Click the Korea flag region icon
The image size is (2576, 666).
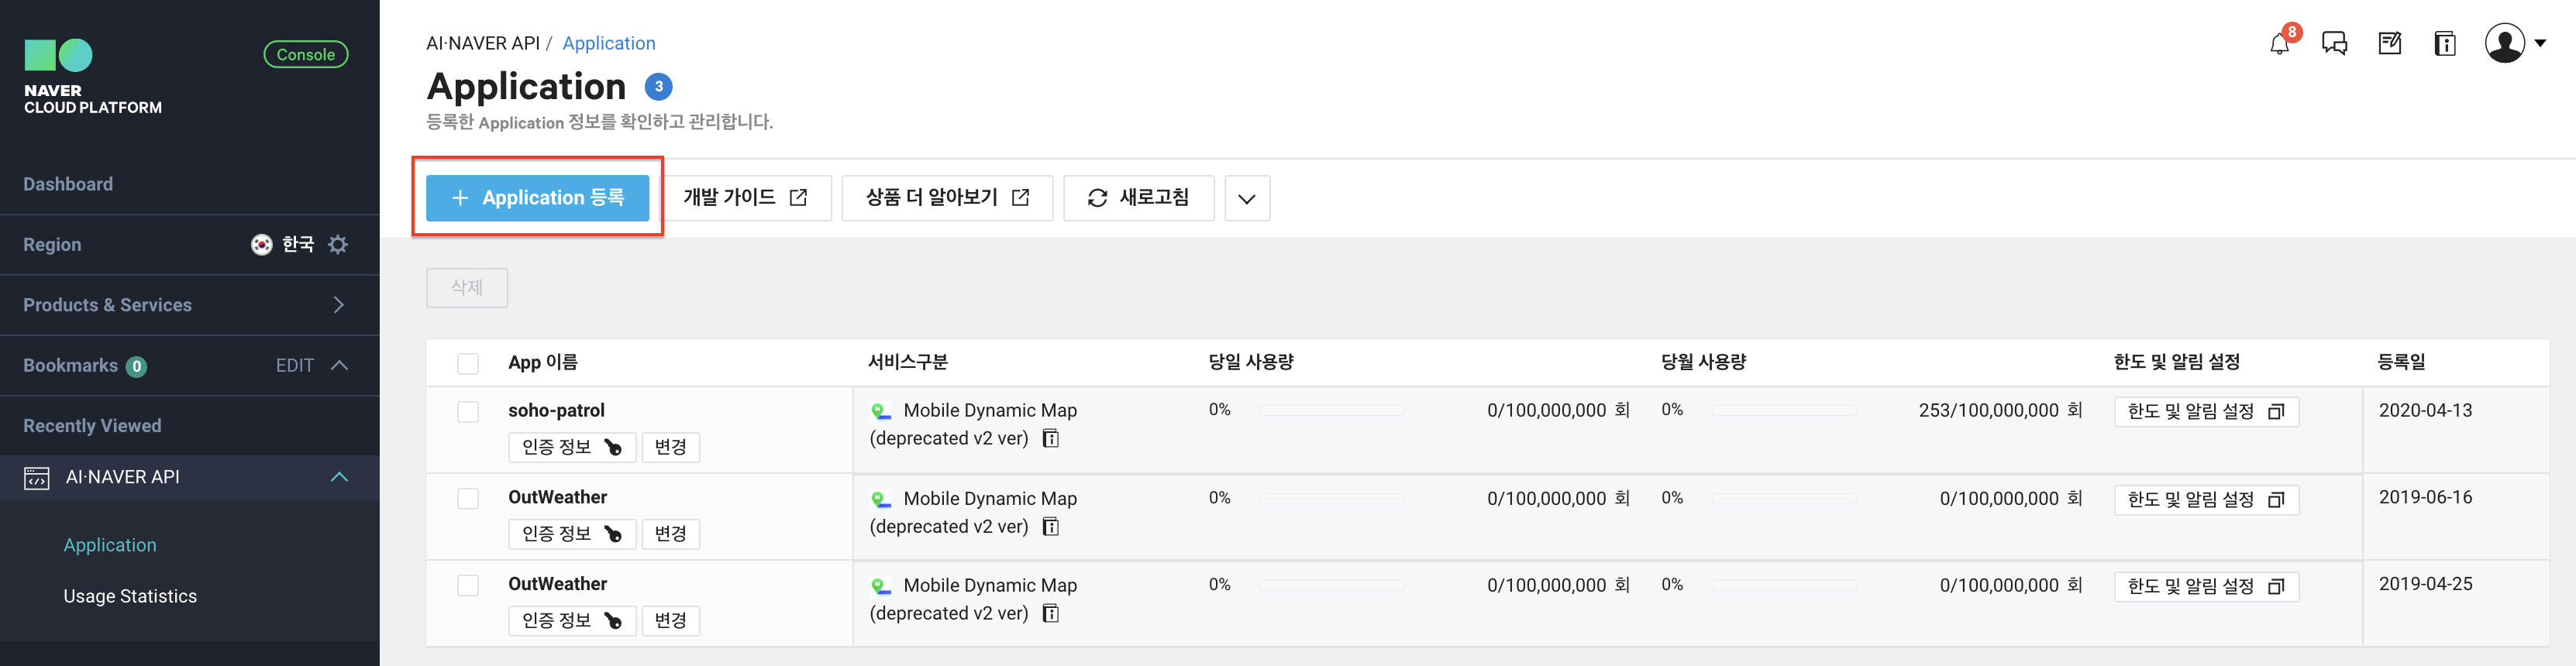tap(261, 244)
